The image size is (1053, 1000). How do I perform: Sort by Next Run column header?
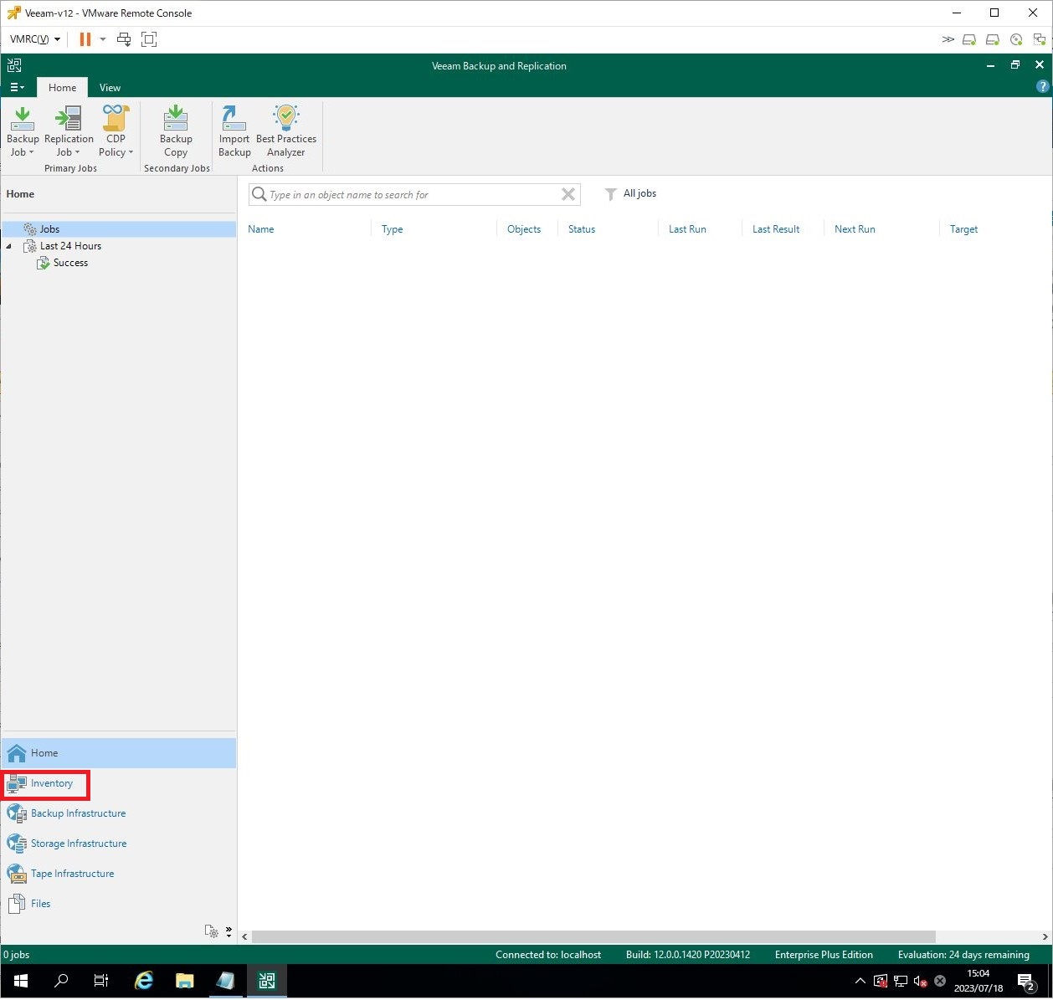pyautogui.click(x=855, y=228)
